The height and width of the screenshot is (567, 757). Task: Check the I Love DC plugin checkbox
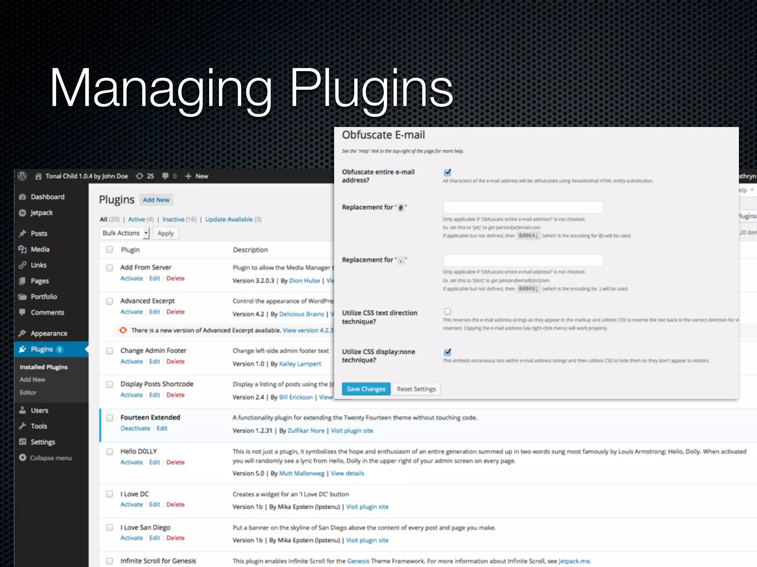pyautogui.click(x=109, y=494)
